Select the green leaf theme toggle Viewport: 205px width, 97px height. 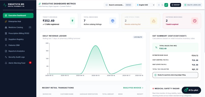[x=166, y=5]
